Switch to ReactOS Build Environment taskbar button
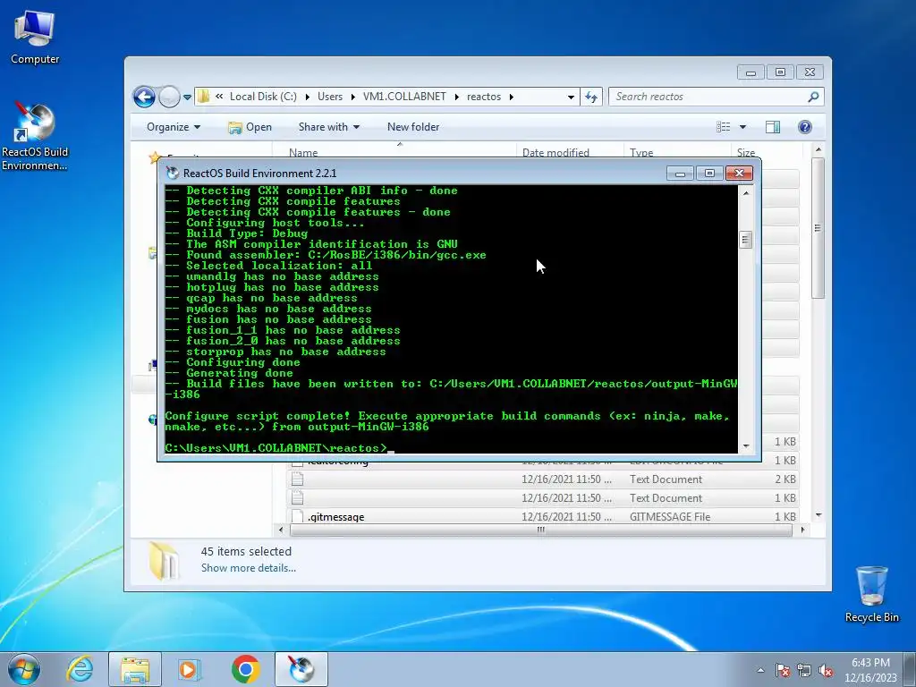This screenshot has height=687, width=916. tap(301, 669)
